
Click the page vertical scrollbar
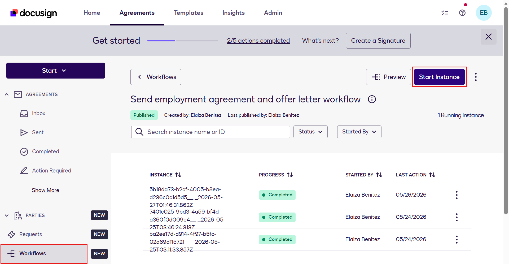tap(506, 111)
